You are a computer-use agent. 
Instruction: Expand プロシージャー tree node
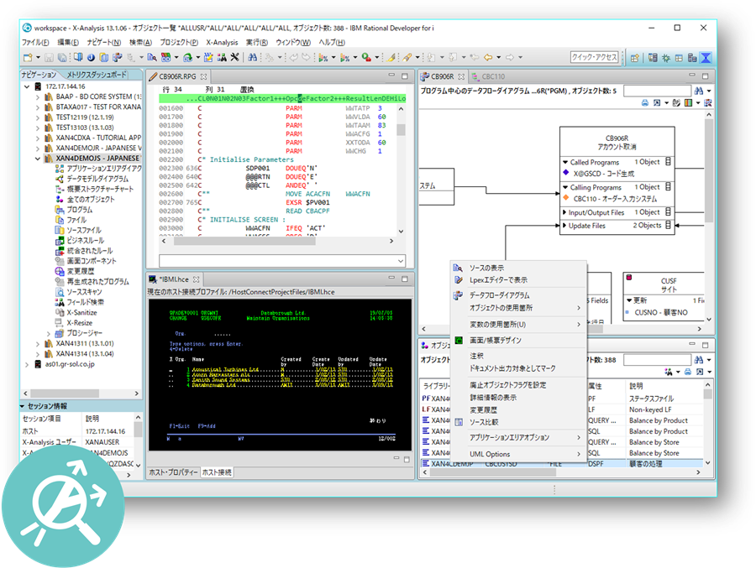tap(48, 333)
